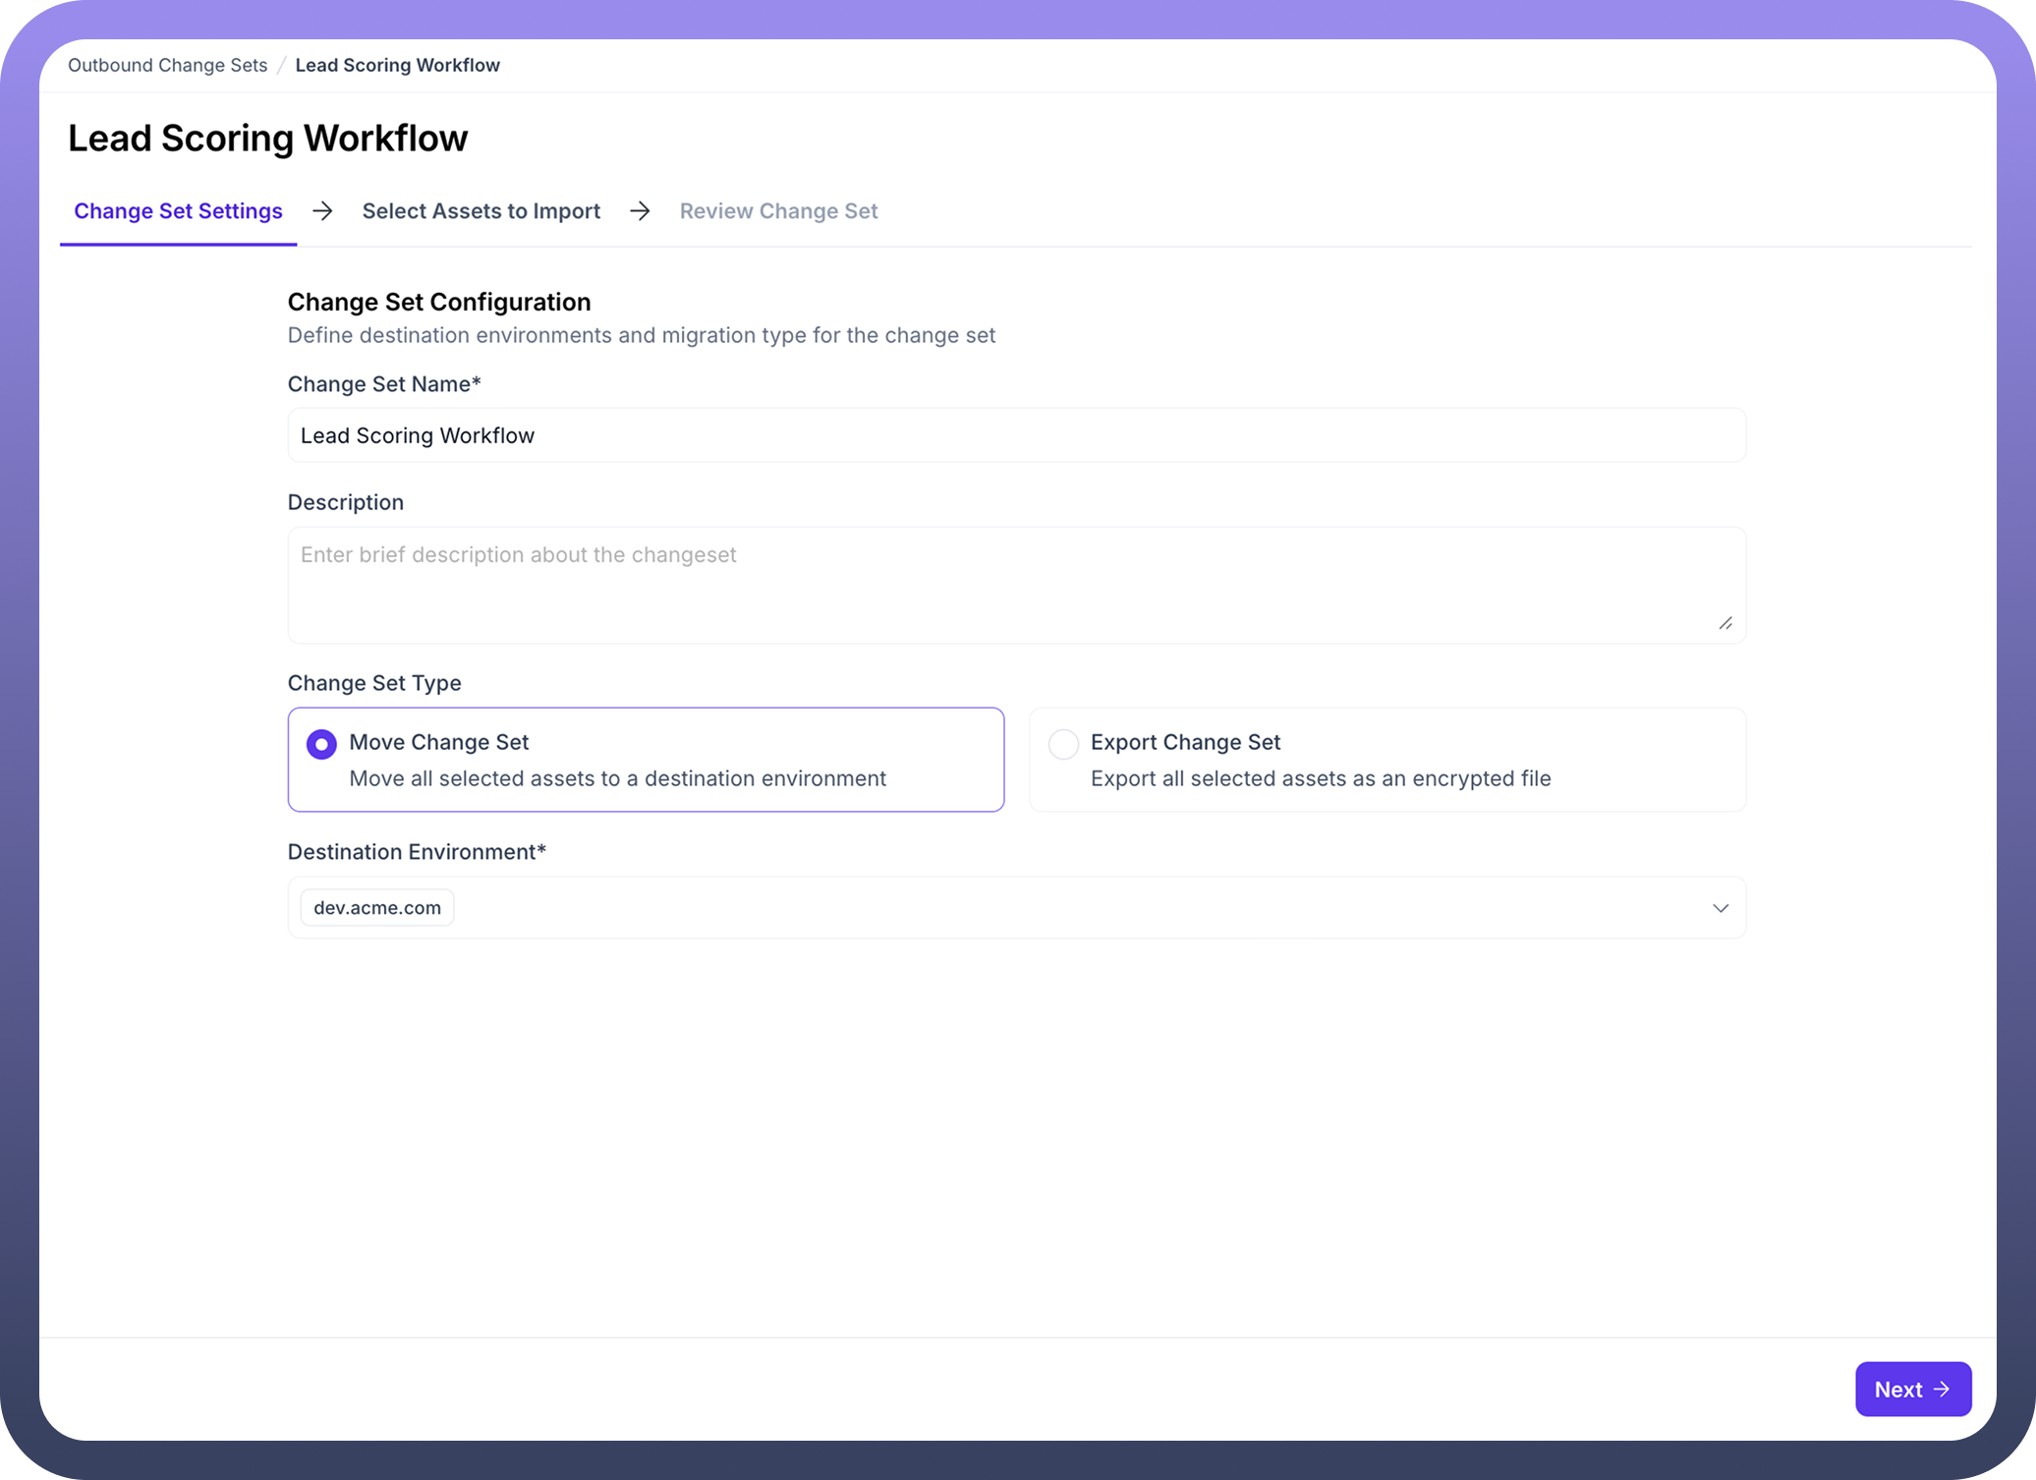Viewport: 2036px width, 1480px height.
Task: Click the Next button
Action: (1911, 1389)
